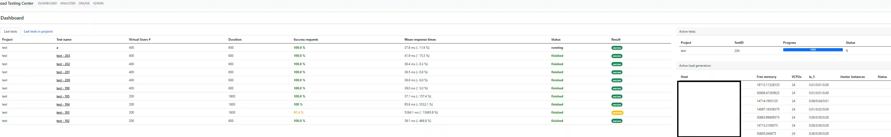Open test - 202 results
This screenshot has height=137, width=891.
pyautogui.click(x=63, y=64)
